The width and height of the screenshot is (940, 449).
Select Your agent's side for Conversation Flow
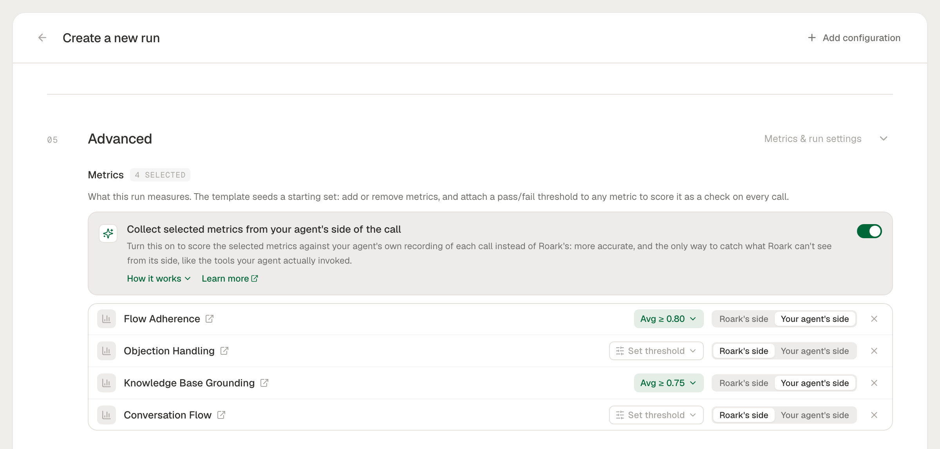(815, 415)
